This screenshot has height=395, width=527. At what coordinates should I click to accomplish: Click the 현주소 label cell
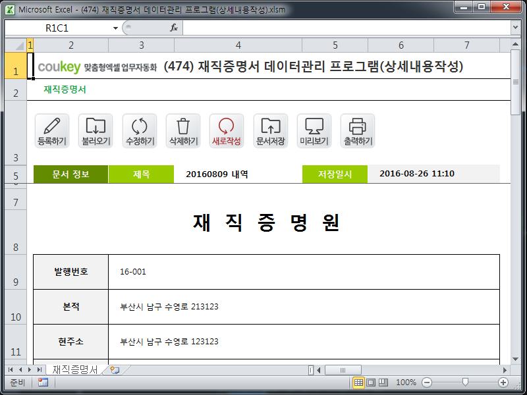pyautogui.click(x=71, y=342)
